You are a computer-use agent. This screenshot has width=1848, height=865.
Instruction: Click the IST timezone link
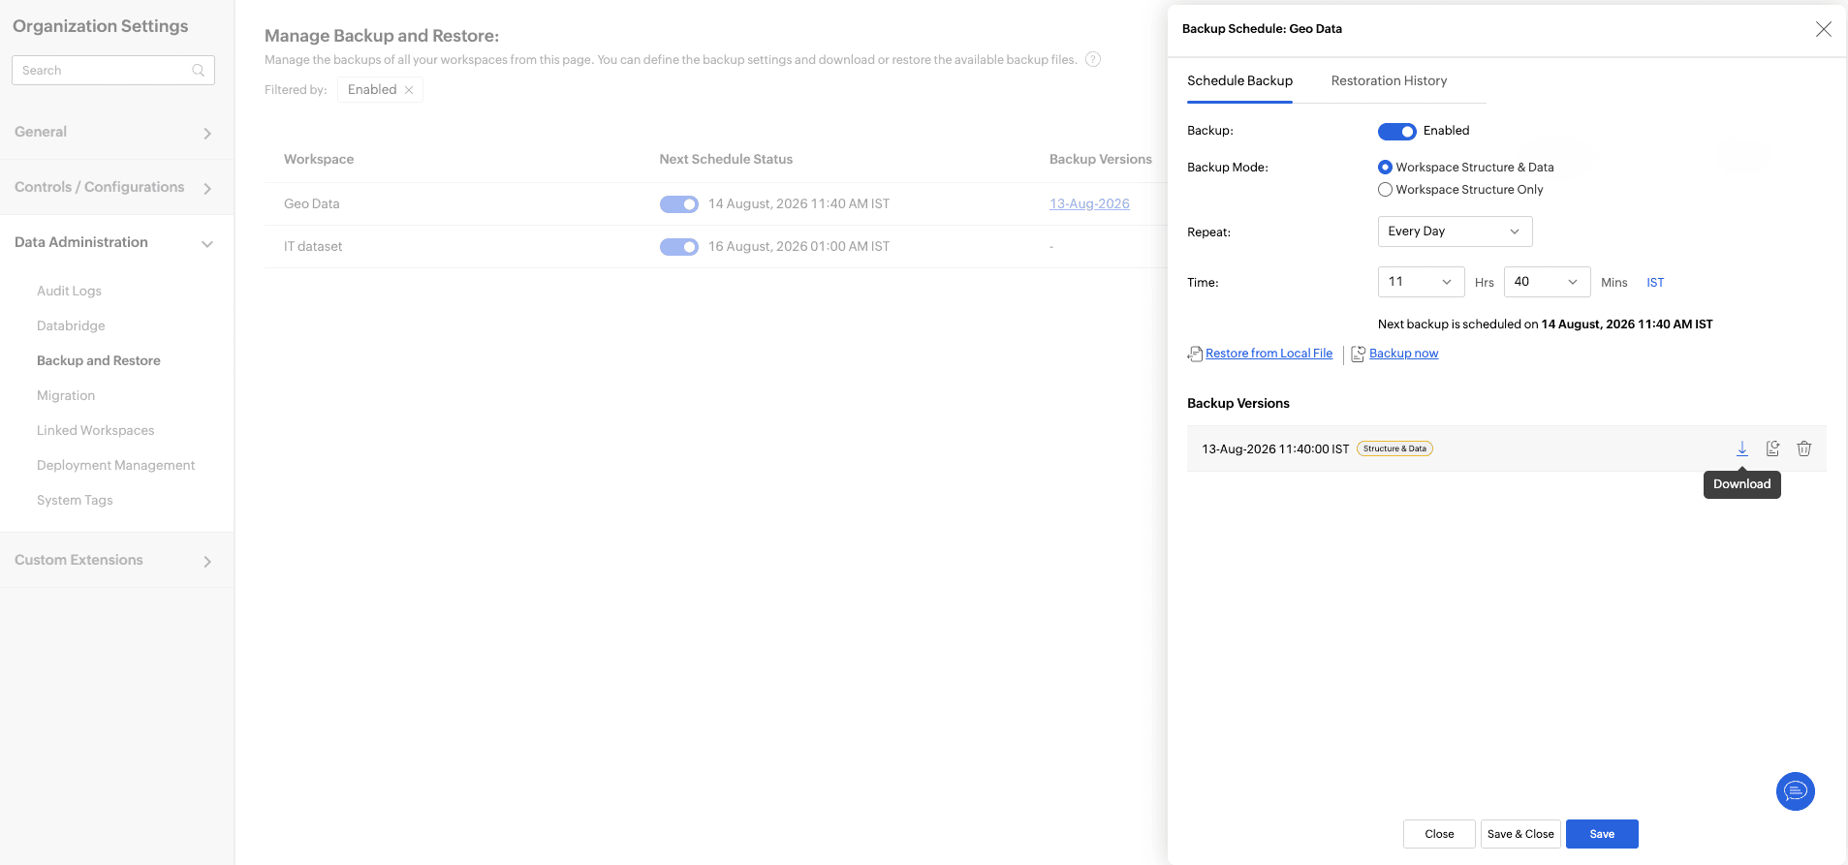pyautogui.click(x=1655, y=283)
